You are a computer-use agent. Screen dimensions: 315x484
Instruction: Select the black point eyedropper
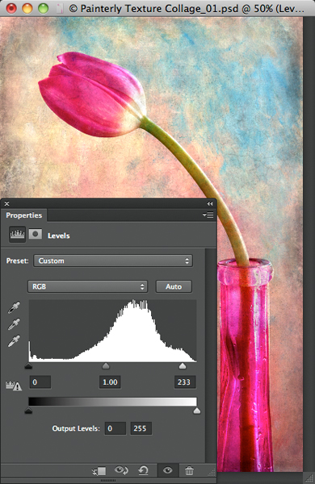tap(14, 307)
